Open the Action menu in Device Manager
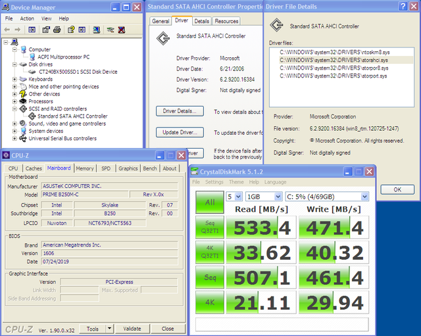Viewport: 421px width, 336px height. click(x=27, y=18)
